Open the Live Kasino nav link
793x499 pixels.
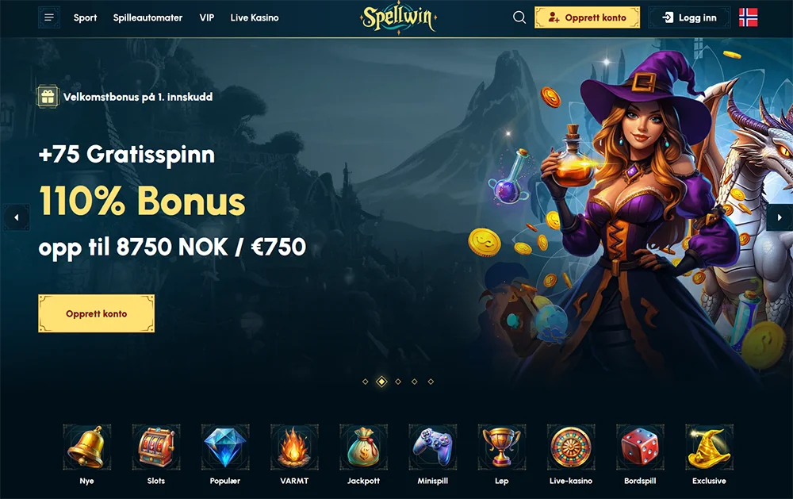255,17
